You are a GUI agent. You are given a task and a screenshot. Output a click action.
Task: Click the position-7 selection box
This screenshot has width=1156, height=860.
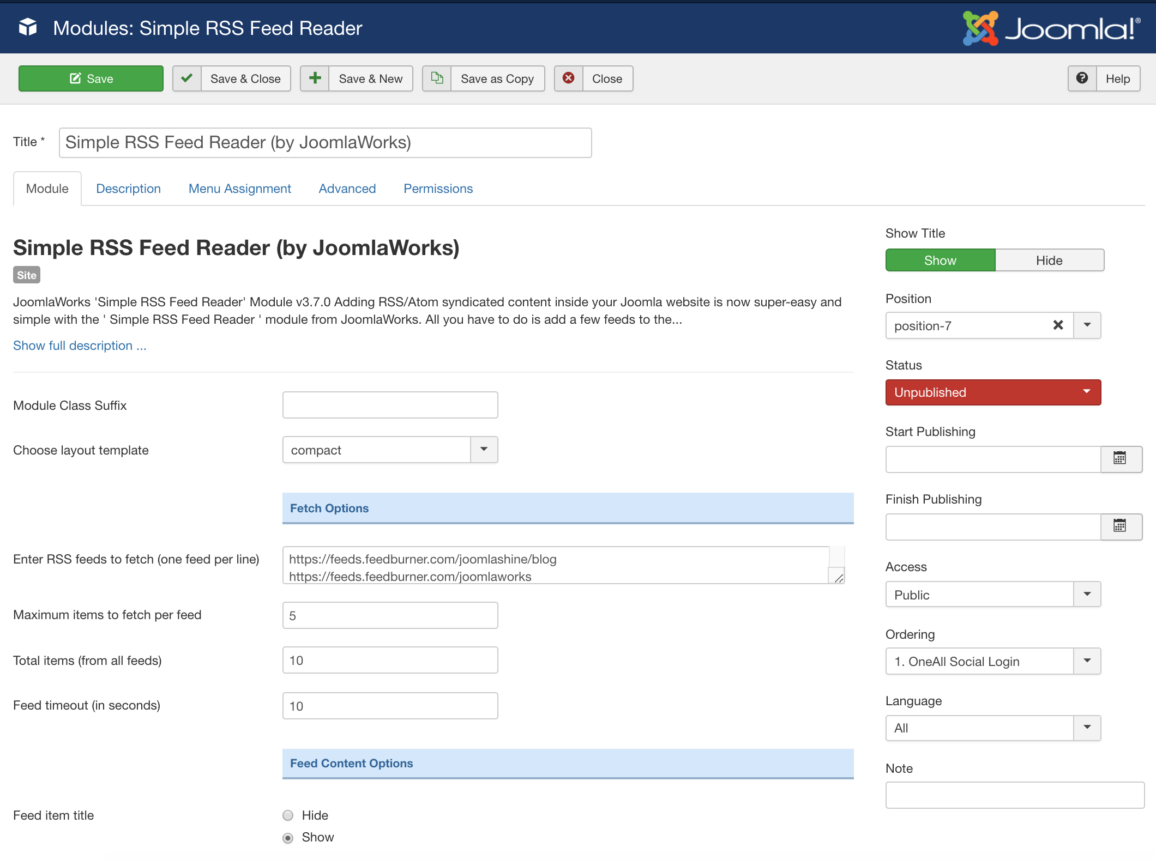(x=979, y=325)
